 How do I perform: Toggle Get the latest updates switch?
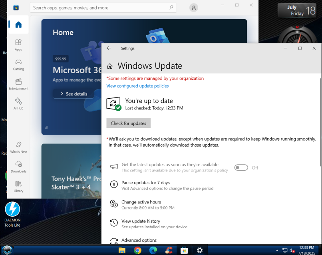pos(241,168)
